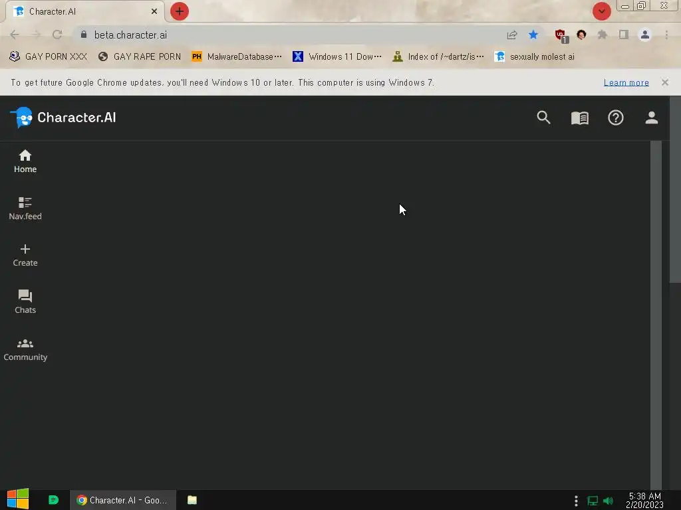This screenshot has height=510, width=681.
Task: Open the taskbar clock showing 5:38 AM
Action: click(x=644, y=501)
